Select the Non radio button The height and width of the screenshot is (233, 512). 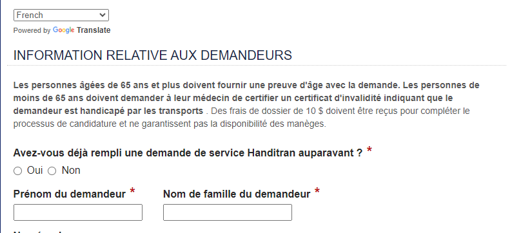52,171
